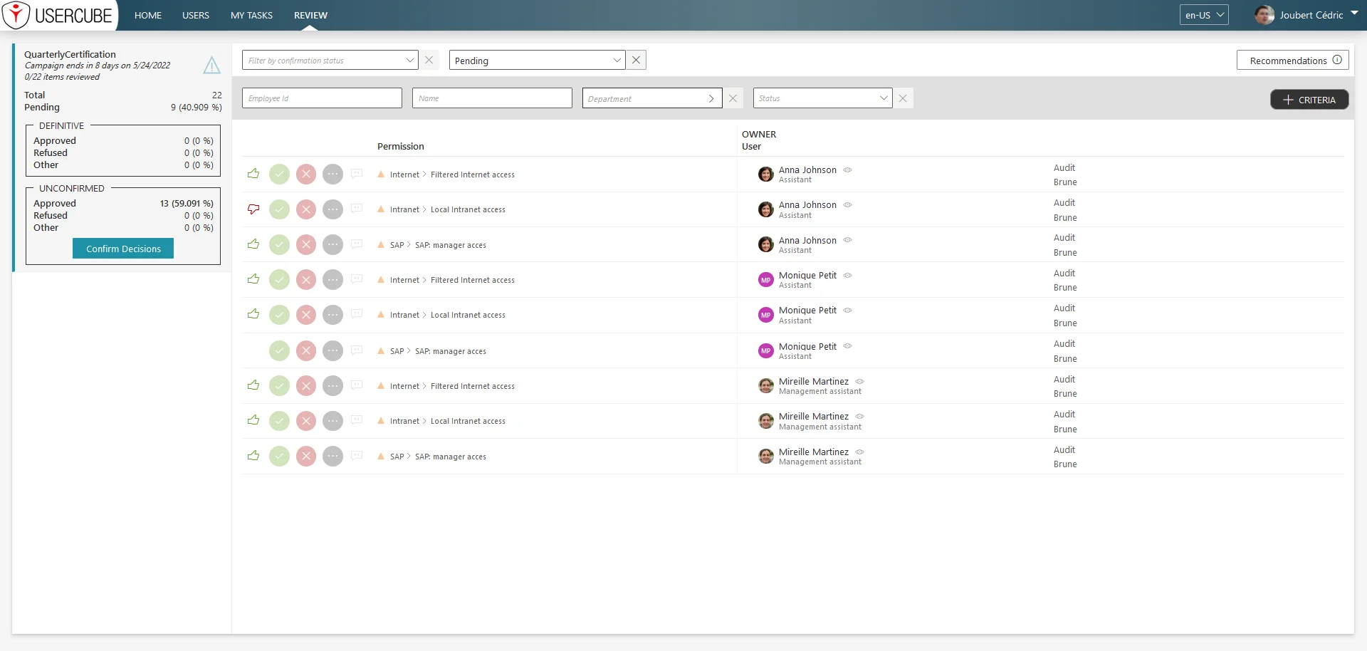Viewport: 1367px width, 651px height.
Task: Show details for Anna Johnson on Internet row
Action: (847, 170)
